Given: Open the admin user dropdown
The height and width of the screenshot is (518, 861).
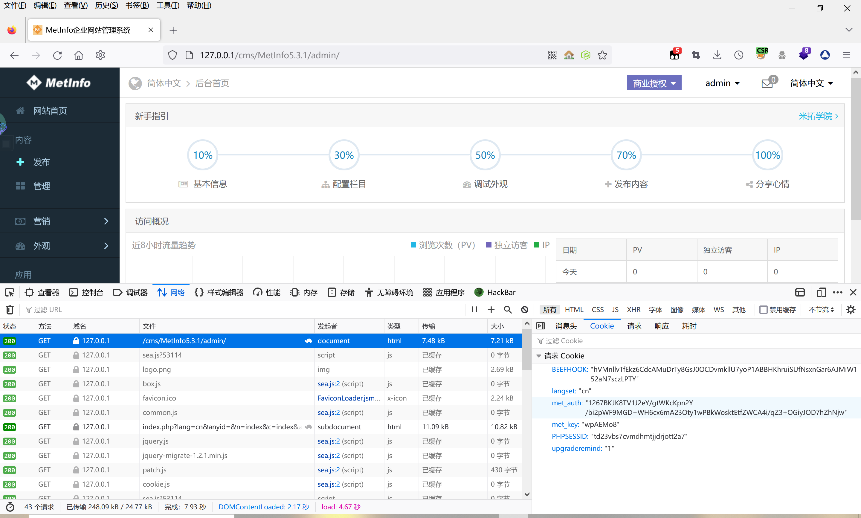Looking at the screenshot, I should [x=722, y=83].
